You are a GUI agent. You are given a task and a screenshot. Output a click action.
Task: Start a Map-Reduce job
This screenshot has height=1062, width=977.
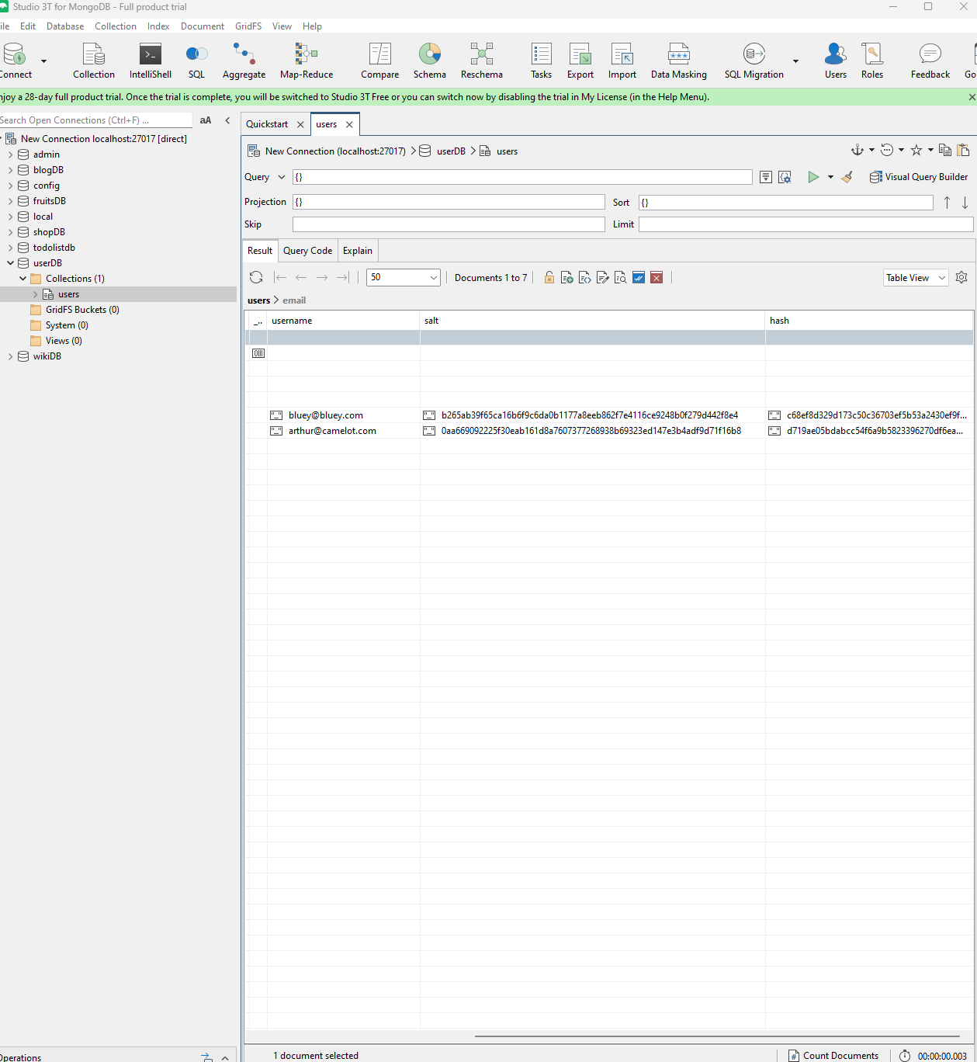tap(306, 61)
